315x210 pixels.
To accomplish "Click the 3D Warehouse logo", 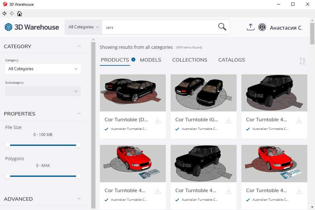I will click(32, 27).
